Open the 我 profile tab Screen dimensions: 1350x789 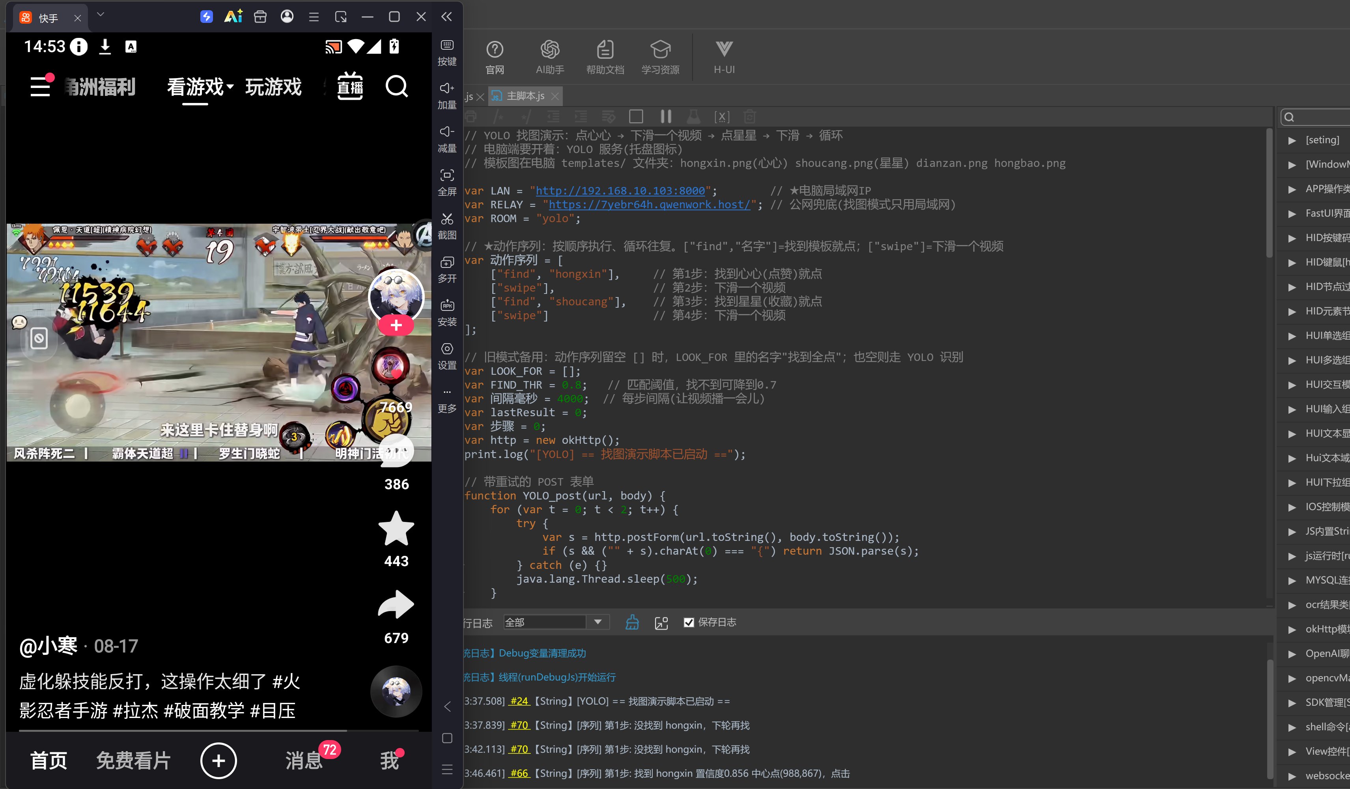click(390, 760)
